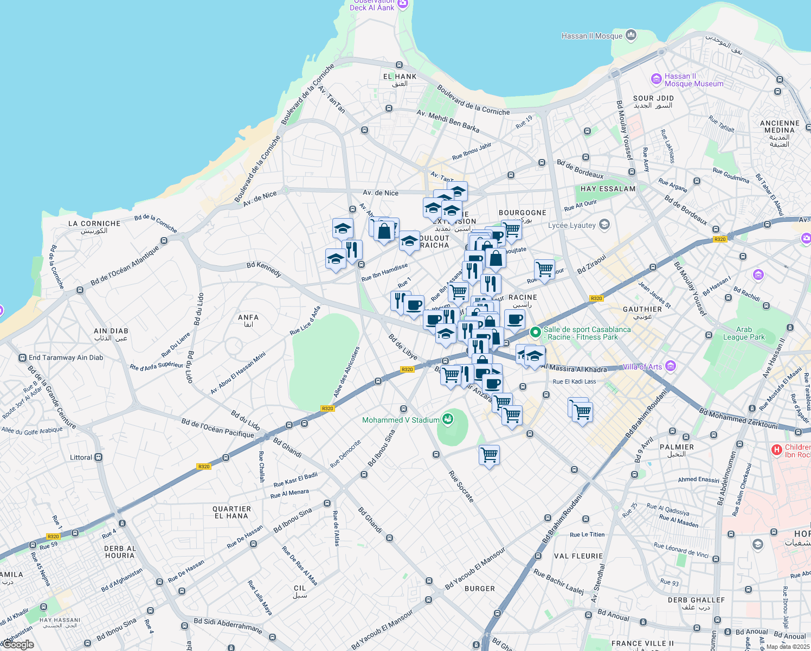Image resolution: width=811 pixels, height=651 pixels.
Task: Open the coffee cup marker below Racine label
Action: pyautogui.click(x=514, y=320)
